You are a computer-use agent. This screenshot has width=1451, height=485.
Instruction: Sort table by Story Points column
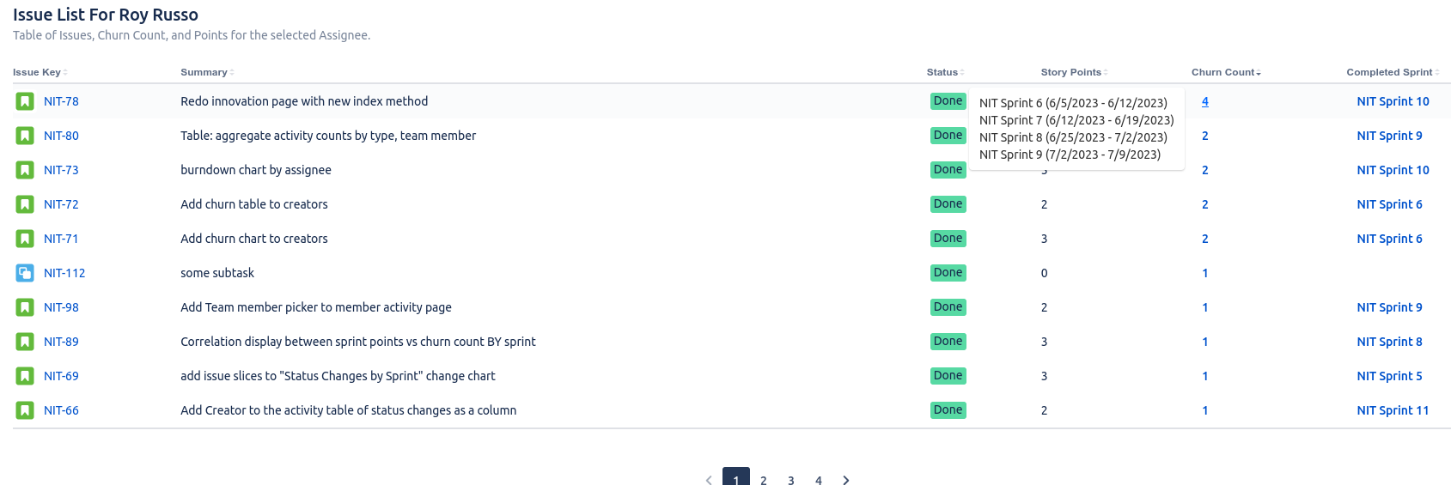1074,72
